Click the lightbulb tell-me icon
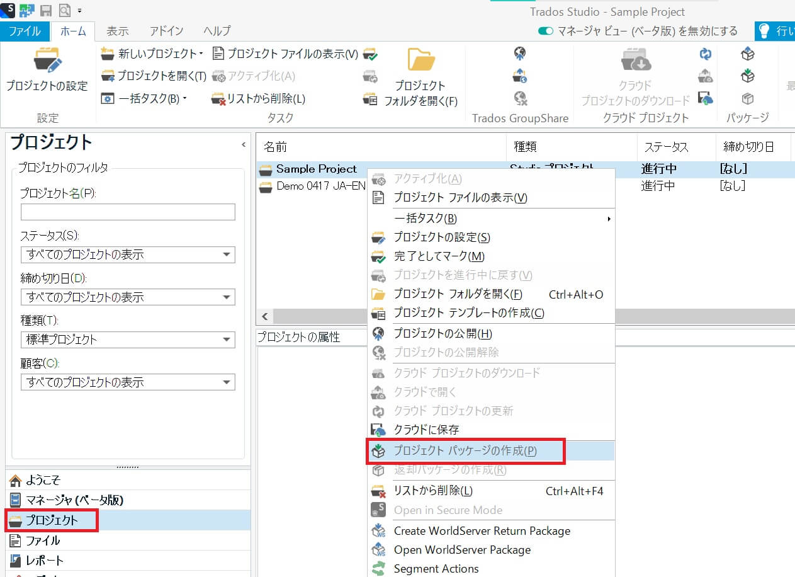The height and width of the screenshot is (577, 795). 764,31
